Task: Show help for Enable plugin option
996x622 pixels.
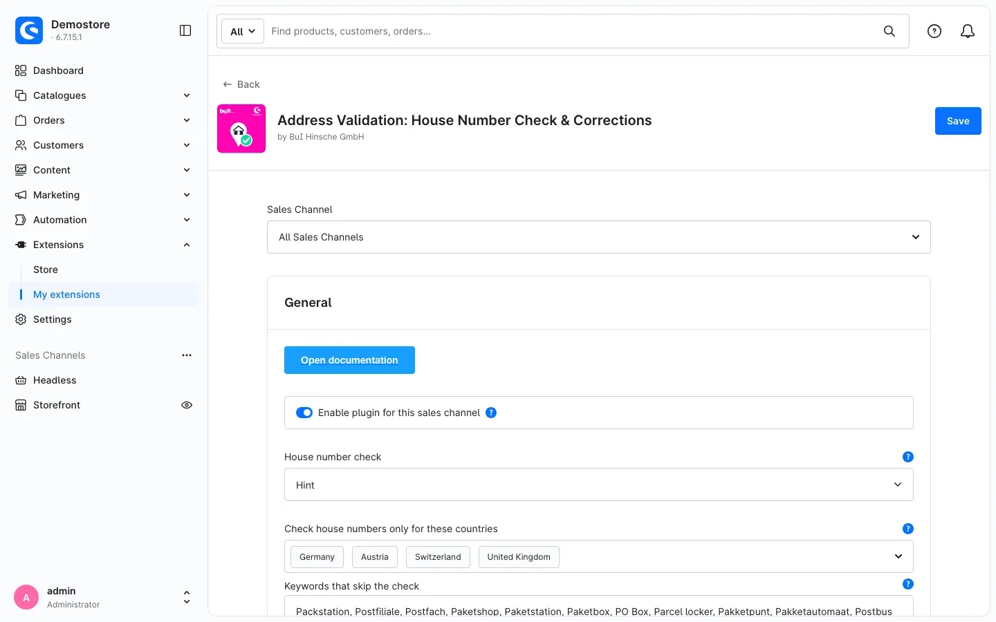Action: pyautogui.click(x=491, y=413)
